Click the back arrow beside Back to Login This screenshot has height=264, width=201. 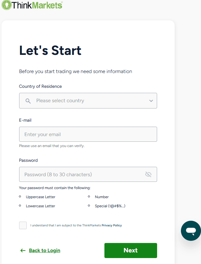pyautogui.click(x=23, y=251)
